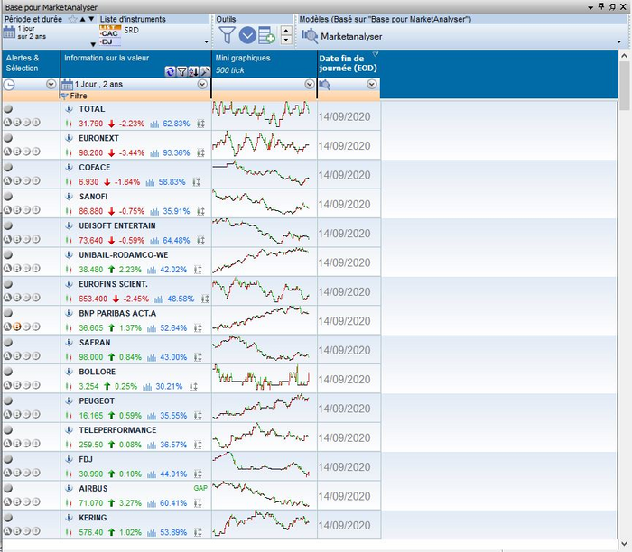632x552 pixels.
Task: Toggle the B button in the TELEPERFORMANCE row
Action: [17, 444]
